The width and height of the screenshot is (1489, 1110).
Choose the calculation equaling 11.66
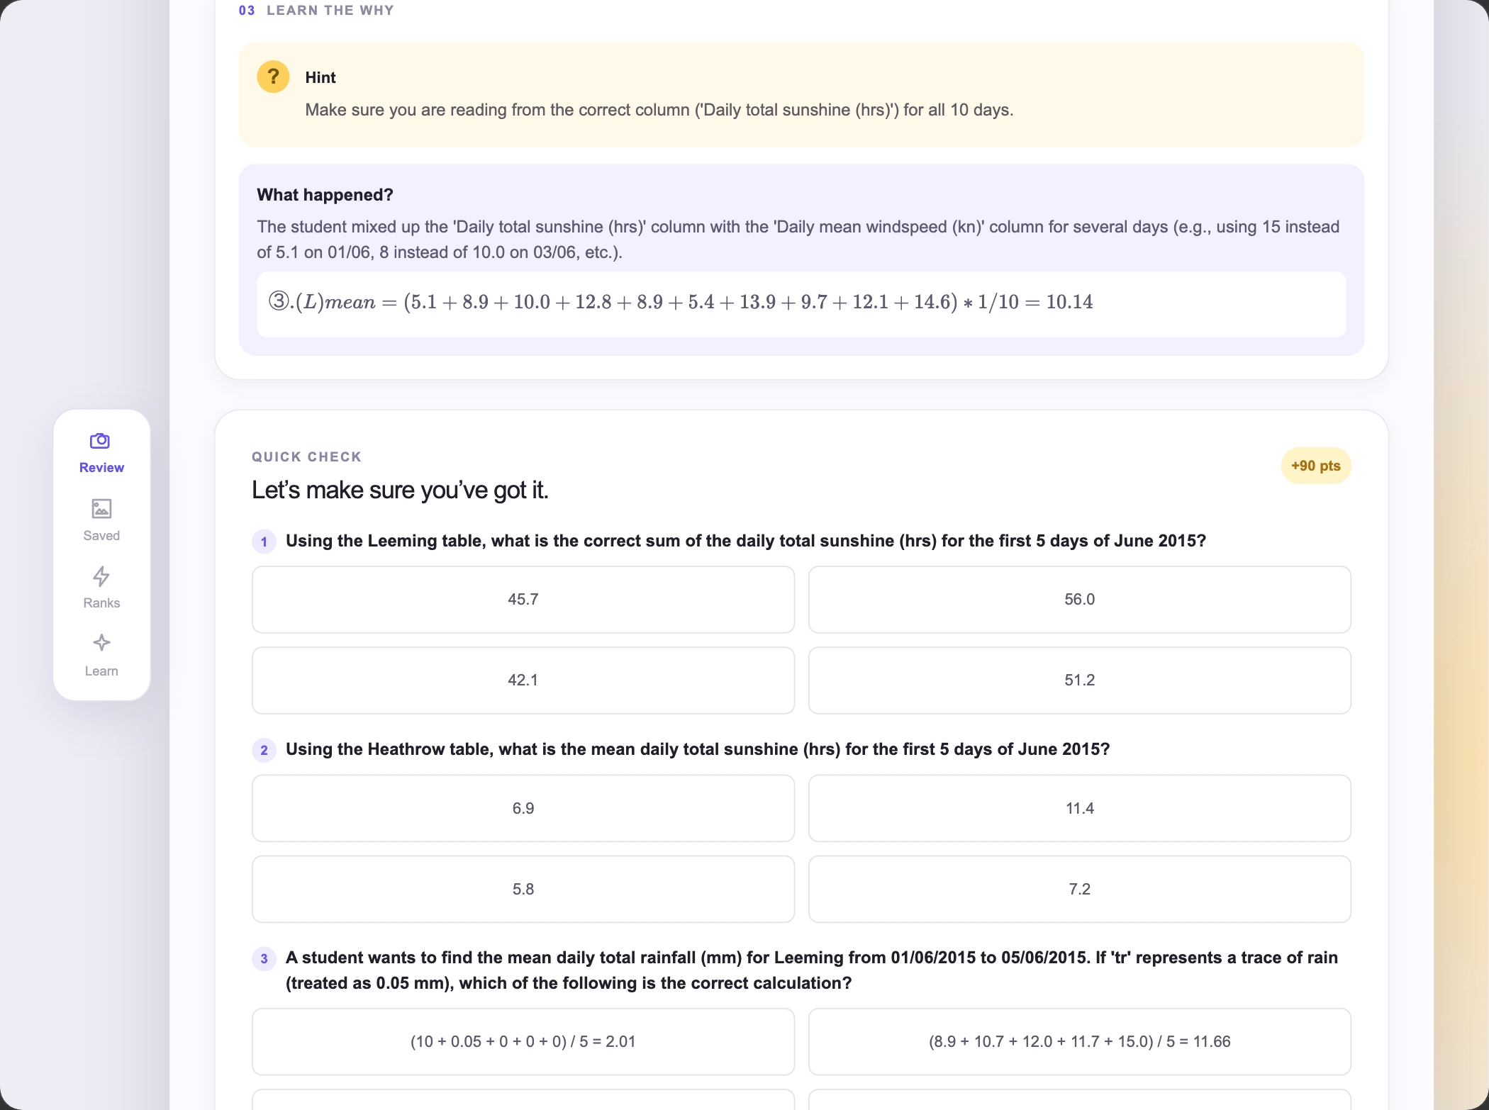(1079, 1042)
